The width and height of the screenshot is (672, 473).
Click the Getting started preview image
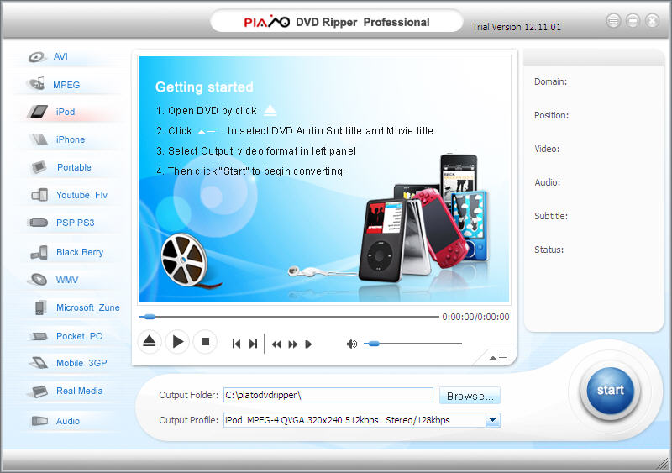tap(324, 179)
